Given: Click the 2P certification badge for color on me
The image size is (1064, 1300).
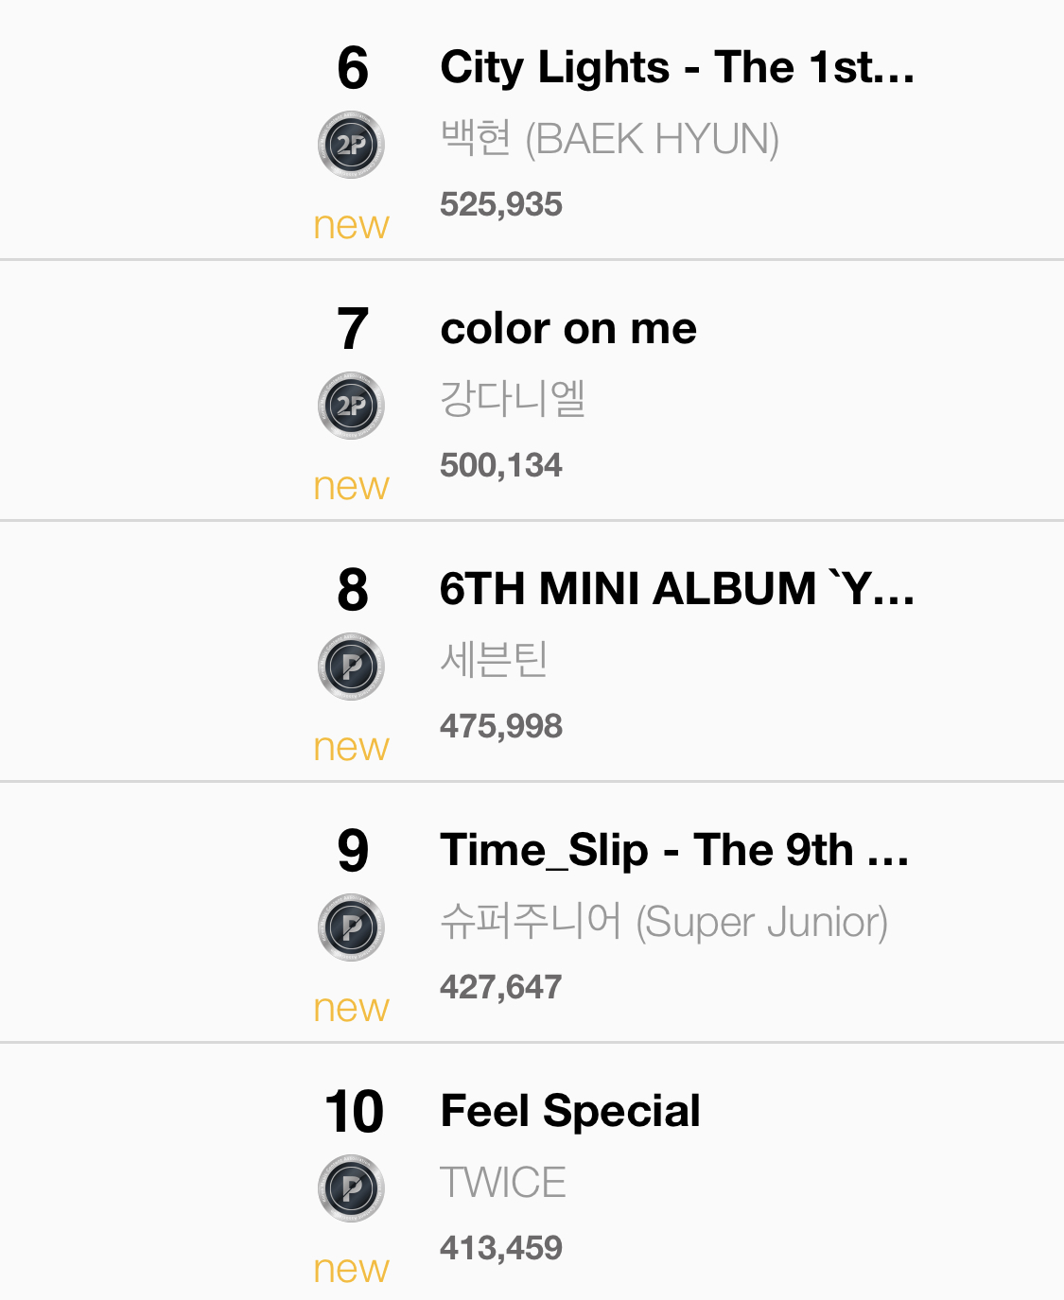Looking at the screenshot, I should 351,406.
